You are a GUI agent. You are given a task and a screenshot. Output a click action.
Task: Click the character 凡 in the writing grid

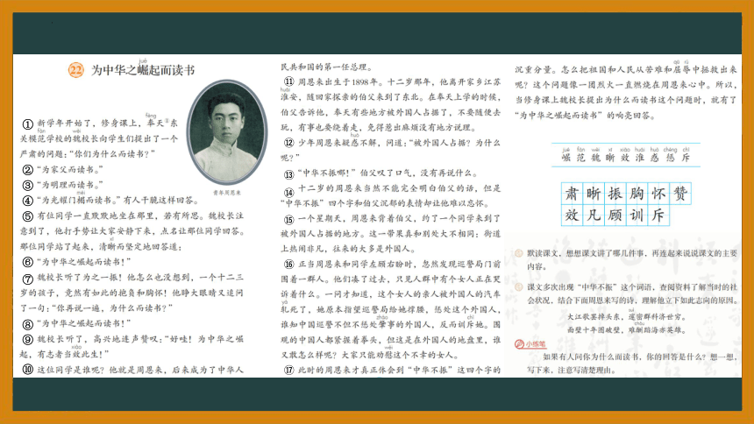pos(594,215)
